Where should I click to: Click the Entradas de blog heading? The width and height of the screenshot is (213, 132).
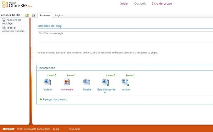49,26
